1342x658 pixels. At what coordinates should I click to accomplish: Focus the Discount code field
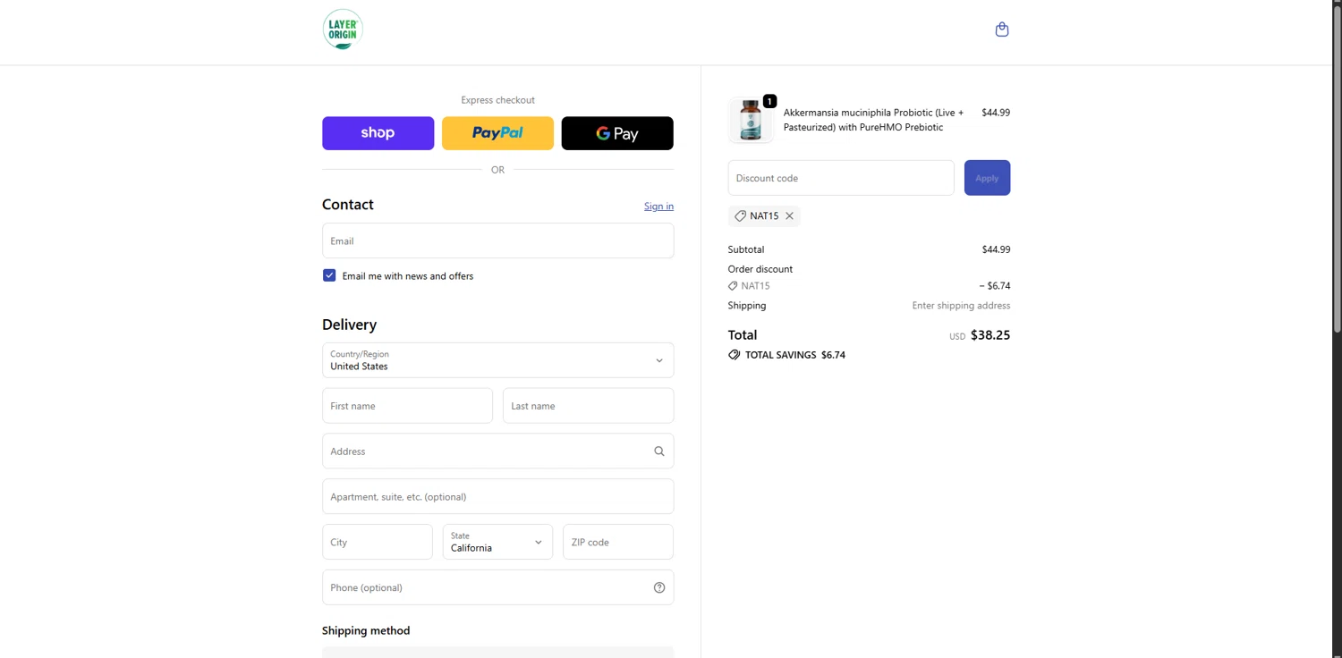click(x=841, y=178)
